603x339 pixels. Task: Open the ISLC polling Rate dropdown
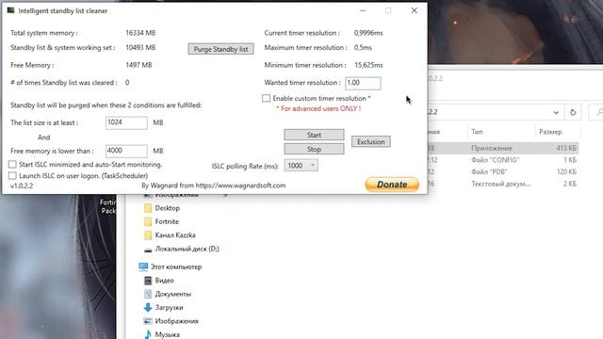(x=301, y=166)
